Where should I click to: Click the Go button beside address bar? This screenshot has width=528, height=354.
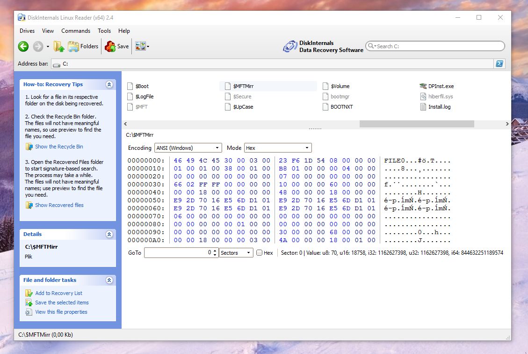[499, 64]
